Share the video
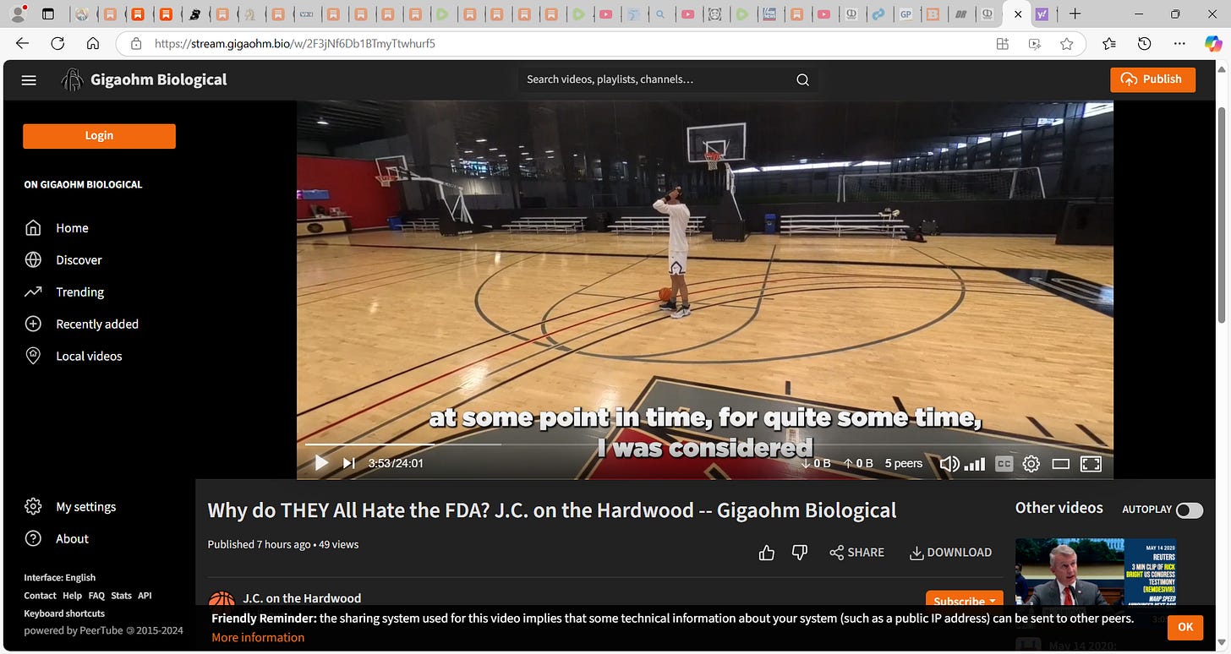 point(856,553)
